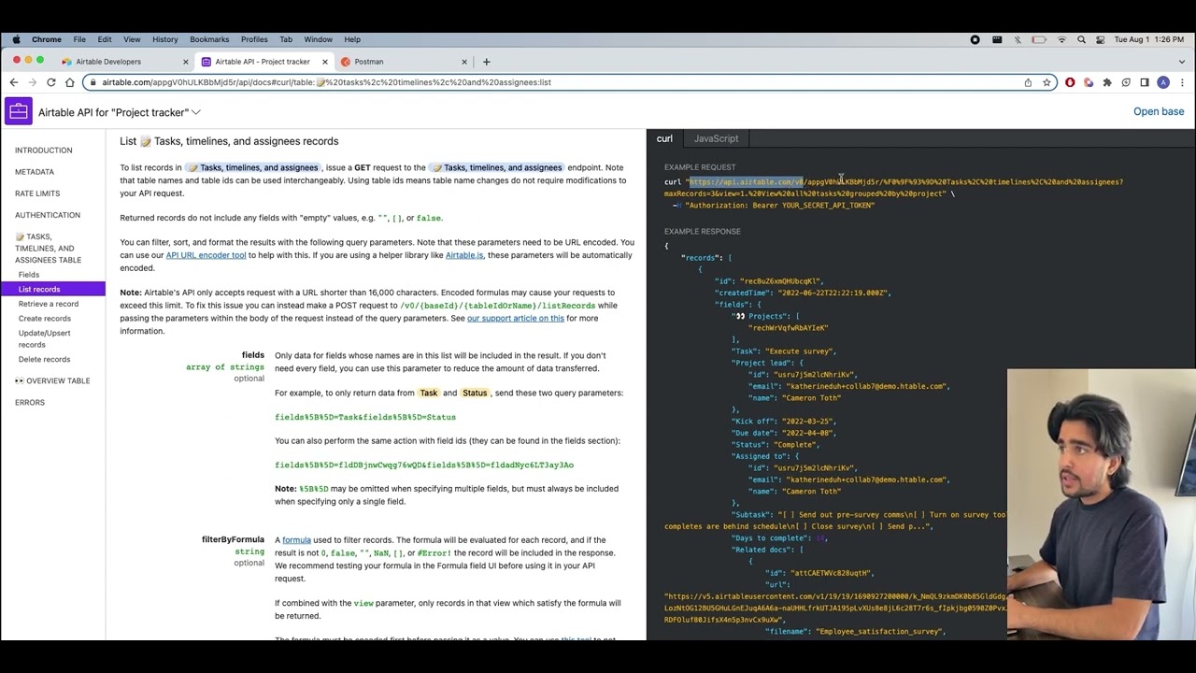Go to the browser home page
The width and height of the screenshot is (1196, 673).
pos(70,82)
